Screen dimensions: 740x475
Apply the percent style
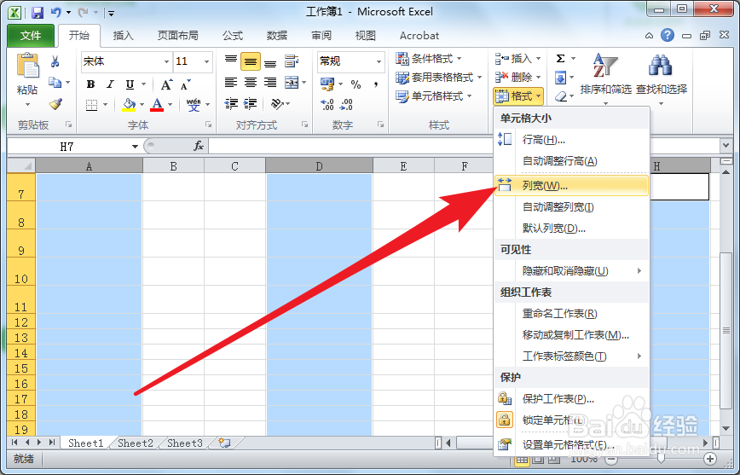[x=356, y=84]
